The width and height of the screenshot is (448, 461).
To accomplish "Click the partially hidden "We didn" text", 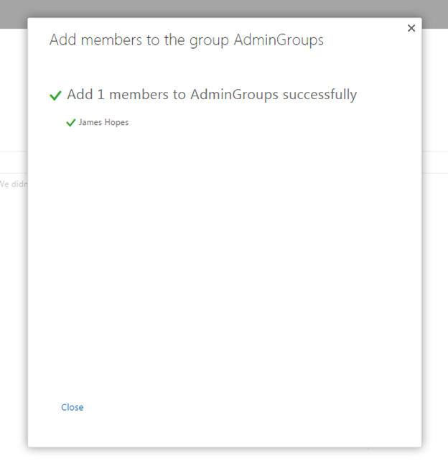I will pos(13,184).
